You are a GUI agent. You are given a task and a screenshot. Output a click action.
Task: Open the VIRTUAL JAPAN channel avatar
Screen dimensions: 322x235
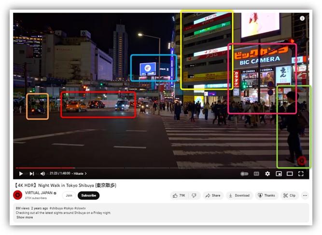click(18, 195)
